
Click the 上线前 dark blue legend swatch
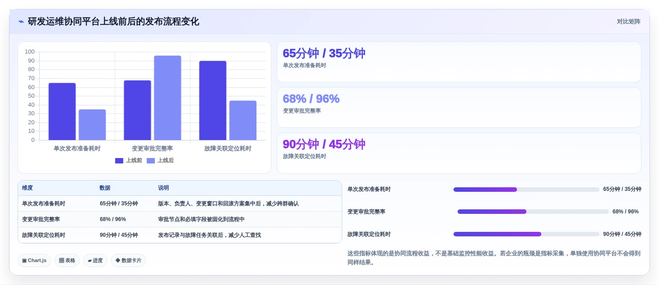(x=119, y=161)
